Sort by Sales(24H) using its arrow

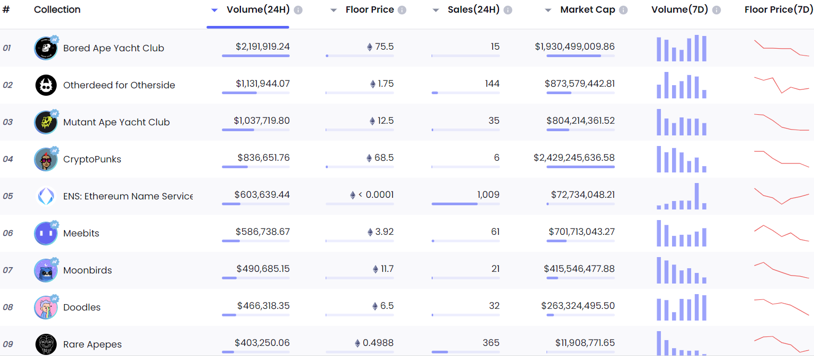pos(436,10)
